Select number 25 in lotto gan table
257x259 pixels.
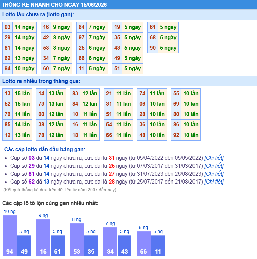point(82,48)
